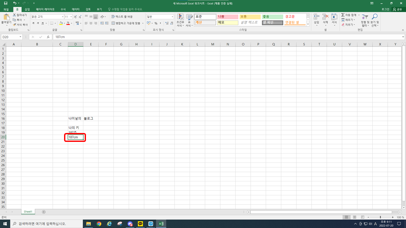Switch to Data (데이터) tab
Viewport: 406px width, 228px height.
[75, 9]
